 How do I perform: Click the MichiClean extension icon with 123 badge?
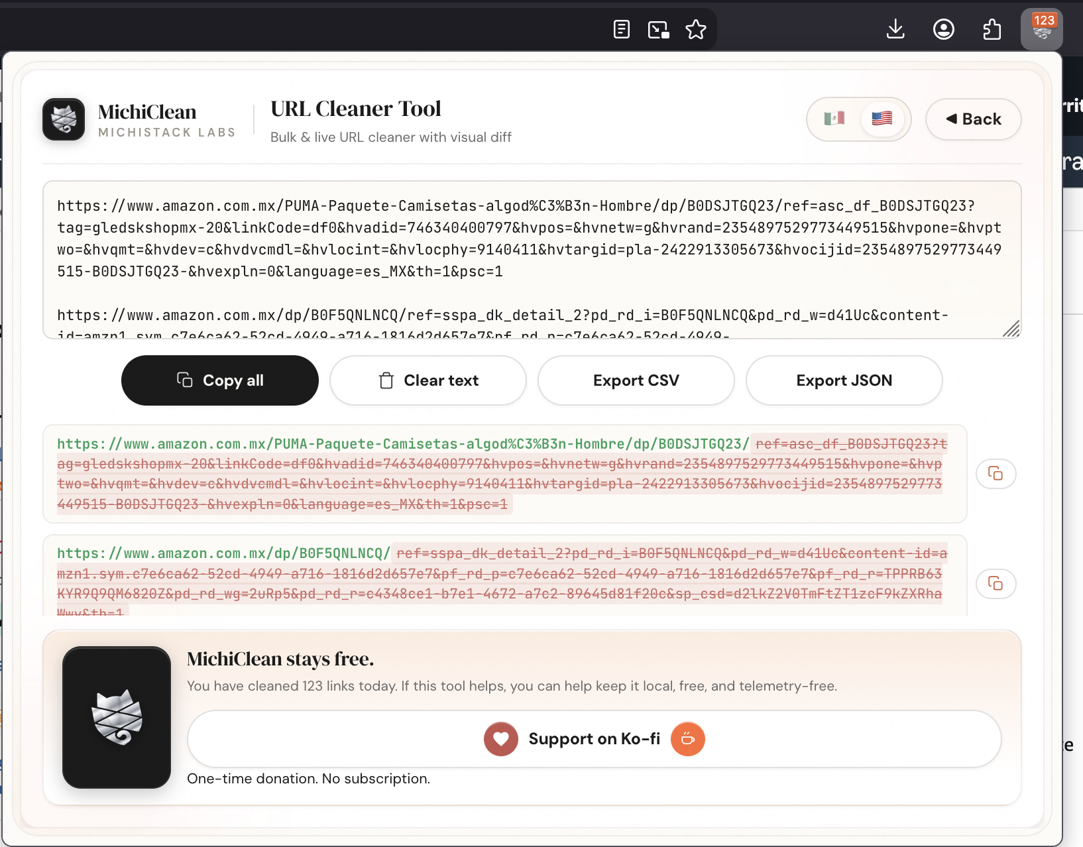pos(1042,29)
